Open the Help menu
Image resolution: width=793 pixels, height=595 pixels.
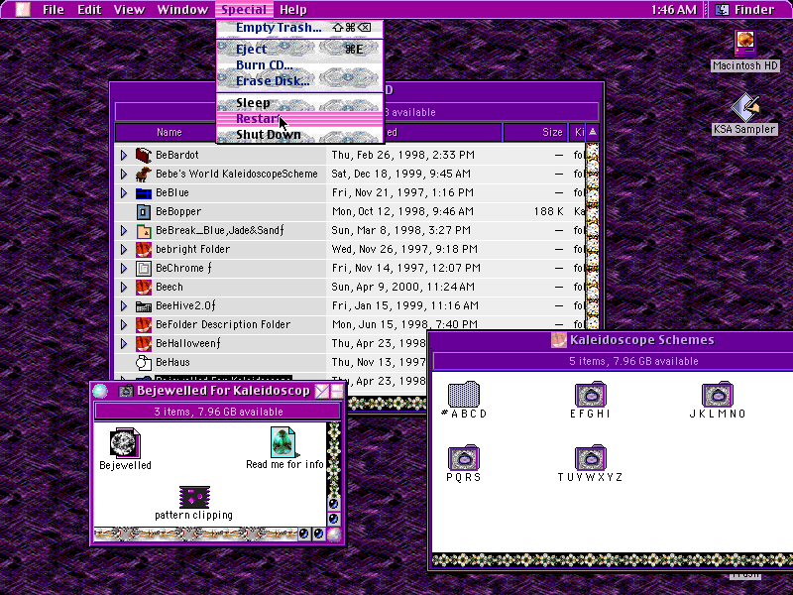click(x=293, y=10)
